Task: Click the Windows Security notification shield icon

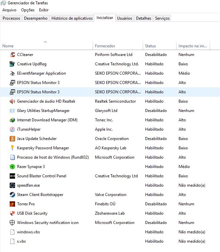Action: pos(12,222)
